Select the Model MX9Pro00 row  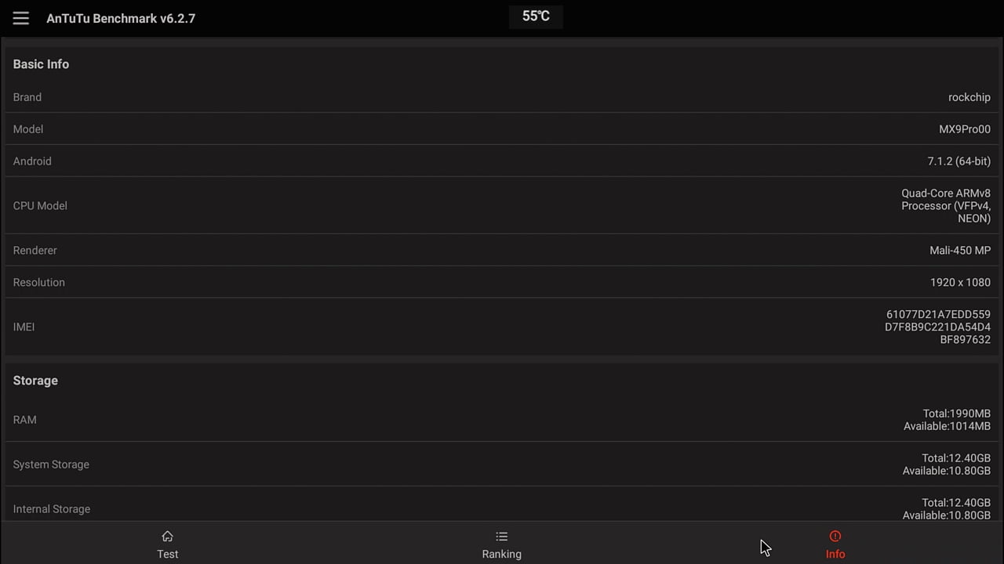pos(502,129)
